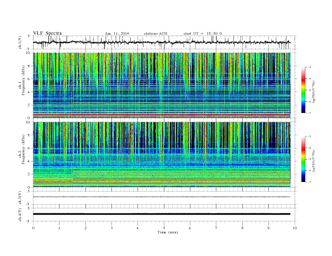This screenshot has height=256, width=332.
Task: Click the ch.2 colorbar "log(PSD)(V²/Hz)" label
Action: tap(314, 161)
